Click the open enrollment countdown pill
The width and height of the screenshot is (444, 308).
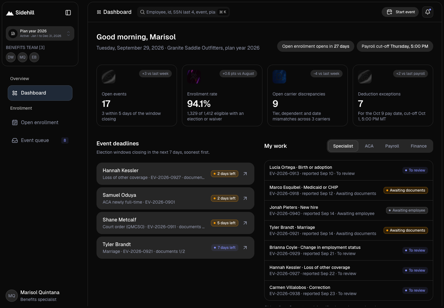316,46
